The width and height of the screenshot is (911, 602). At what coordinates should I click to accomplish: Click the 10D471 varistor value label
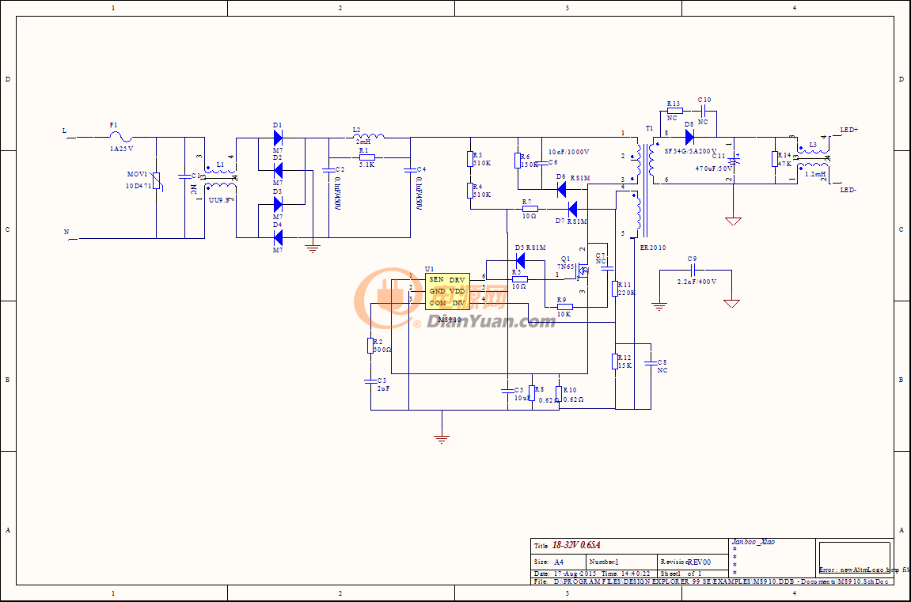click(x=139, y=187)
